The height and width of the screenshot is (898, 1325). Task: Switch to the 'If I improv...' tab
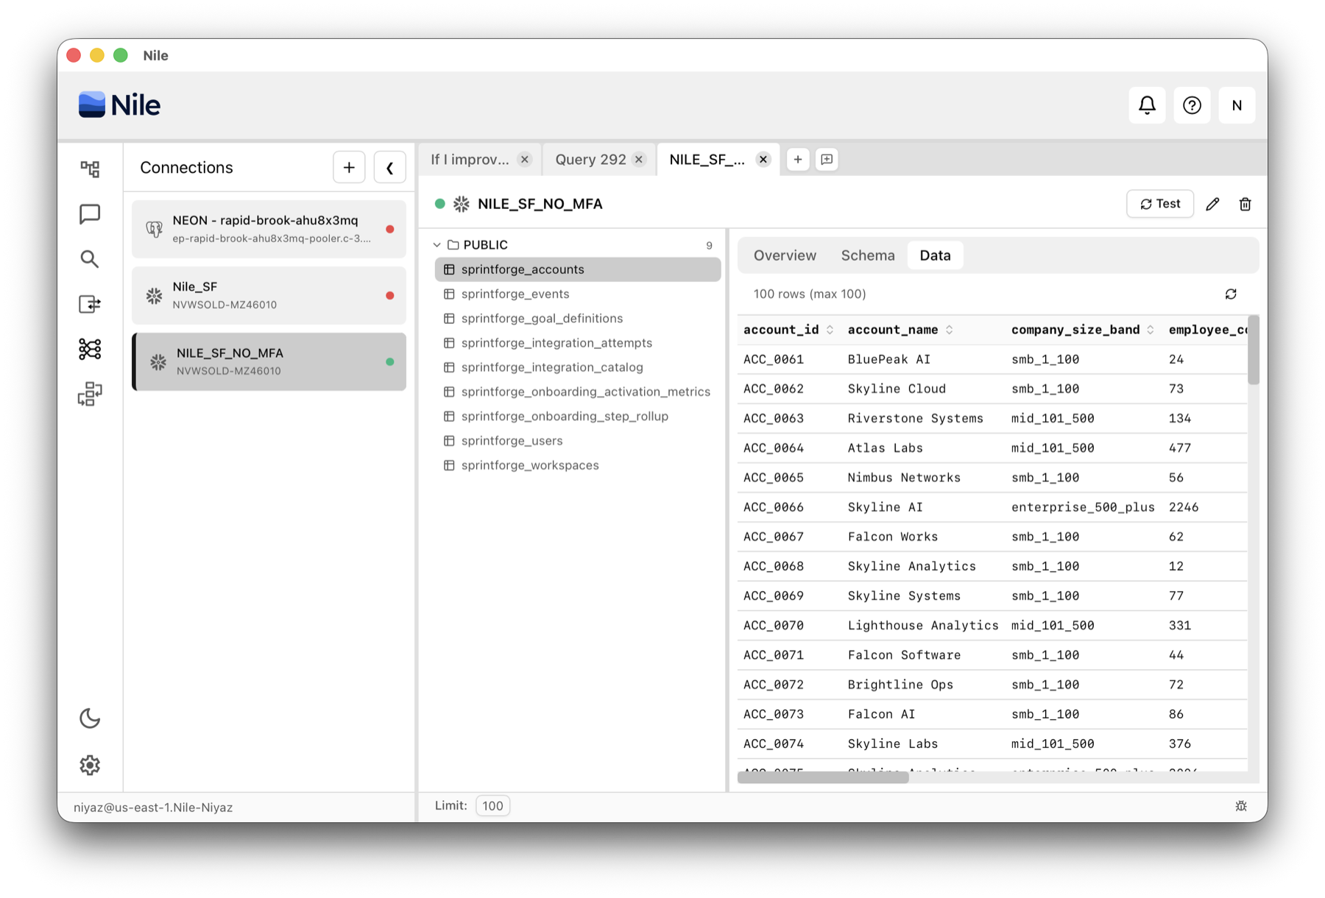pos(470,160)
